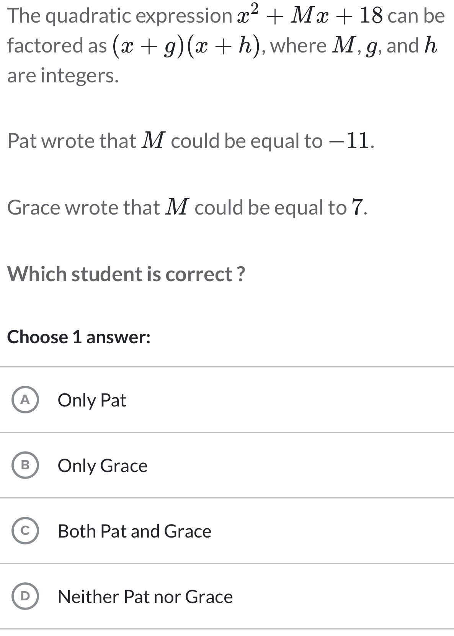Click the x² + Mx + 18 expression
The width and height of the screenshot is (454, 636).
pyautogui.click(x=310, y=15)
